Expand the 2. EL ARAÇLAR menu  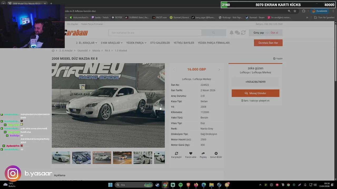86,43
